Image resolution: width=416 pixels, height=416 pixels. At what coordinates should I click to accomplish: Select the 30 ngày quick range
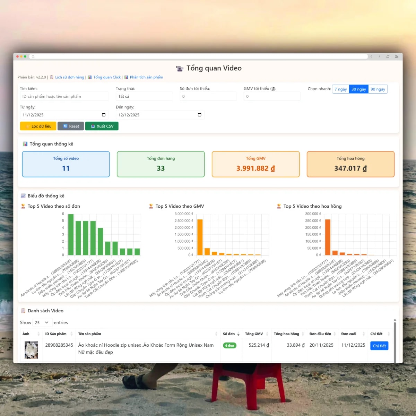tap(358, 89)
